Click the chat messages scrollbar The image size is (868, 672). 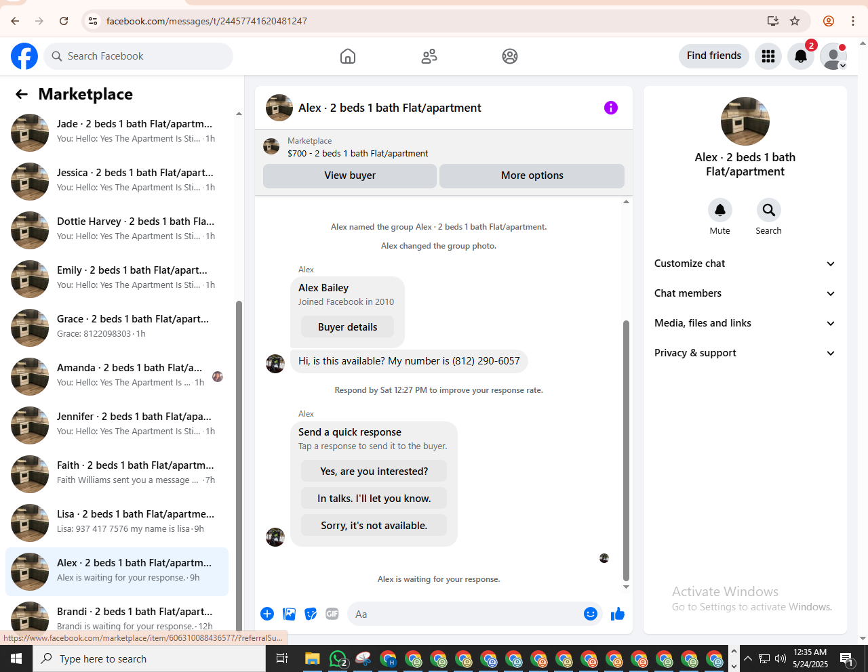(626, 450)
